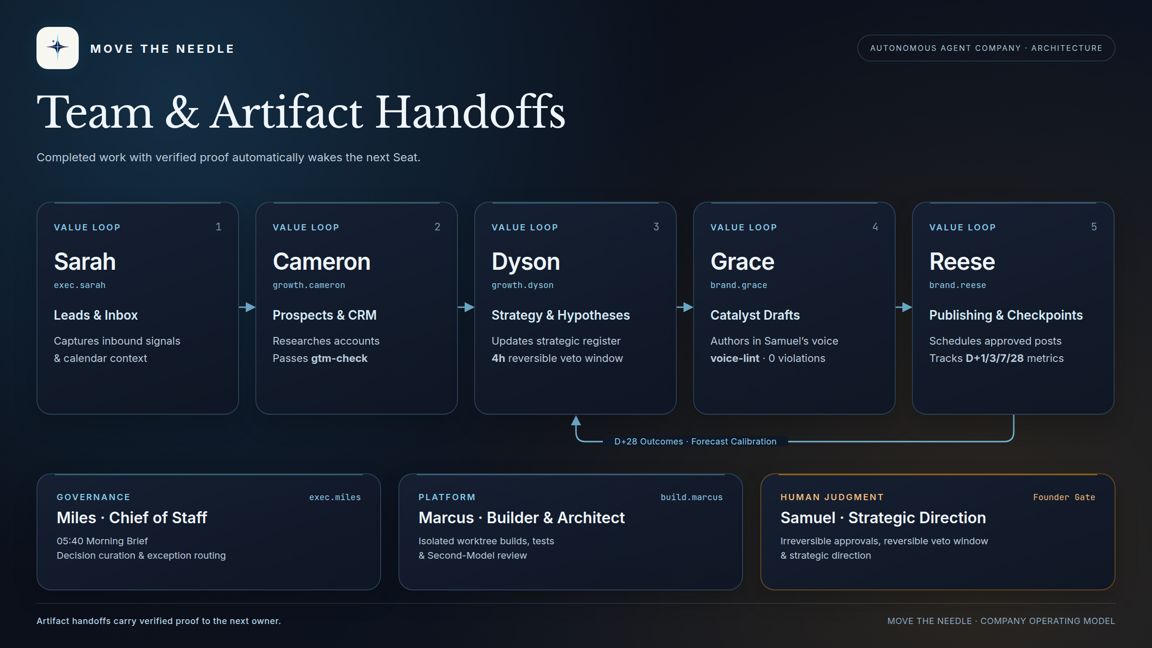Click the exec.miles identifier label
This screenshot has height=648, width=1152.
click(x=335, y=497)
